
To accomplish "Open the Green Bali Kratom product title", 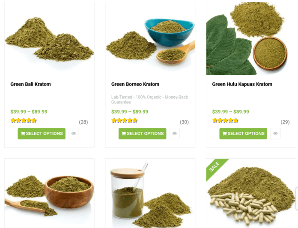I will (30, 84).
